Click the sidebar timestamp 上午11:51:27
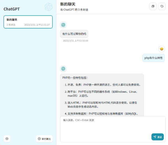 click(x=37, y=25)
